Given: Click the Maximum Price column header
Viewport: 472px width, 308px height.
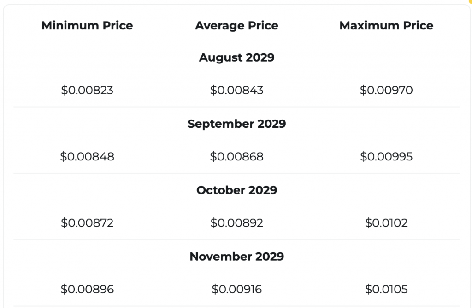Looking at the screenshot, I should pyautogui.click(x=386, y=26).
